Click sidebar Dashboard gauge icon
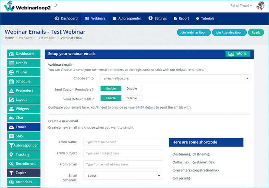 pos(11,54)
